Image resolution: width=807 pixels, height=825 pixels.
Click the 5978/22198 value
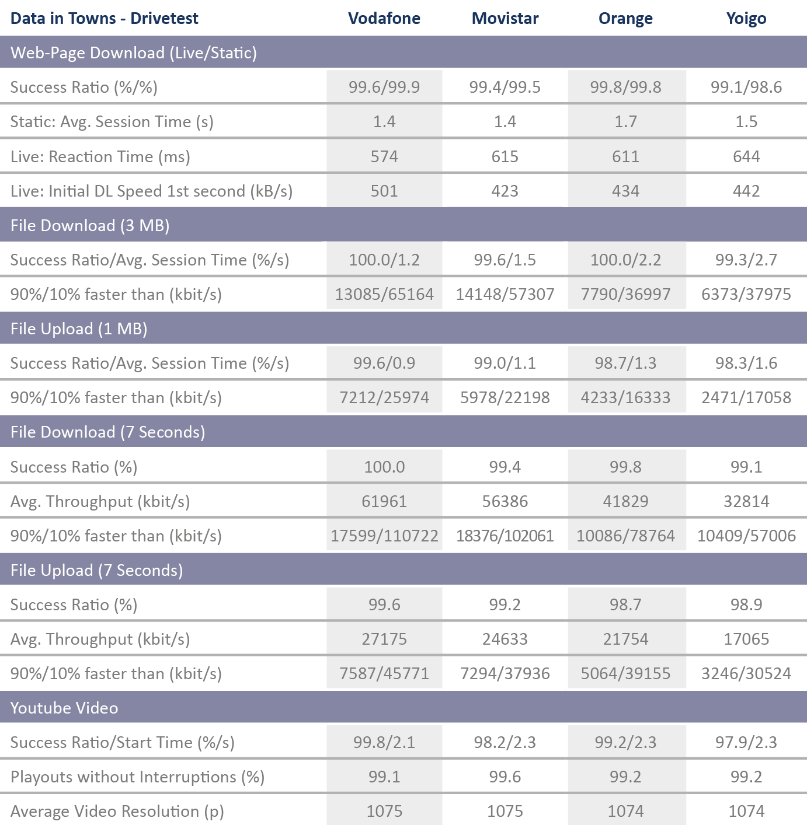tap(505, 397)
